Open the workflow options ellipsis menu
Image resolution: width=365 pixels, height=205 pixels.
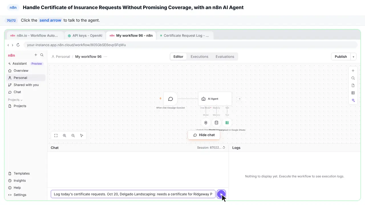105,57
